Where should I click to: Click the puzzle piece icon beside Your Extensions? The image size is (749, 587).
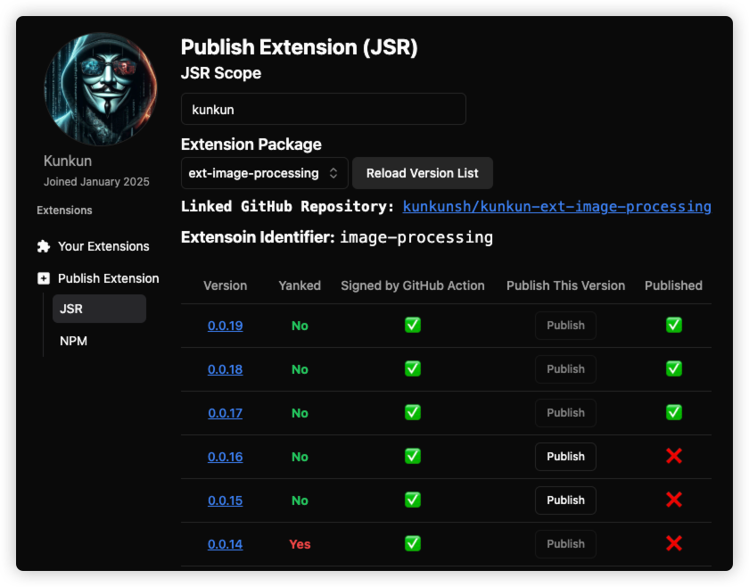click(x=43, y=246)
